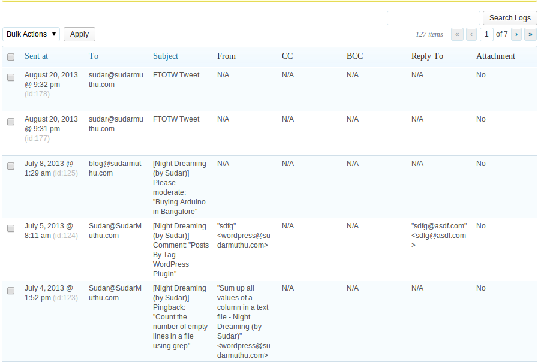Open the Bulk Actions dropdown
This screenshot has width=541, height=362.
[31, 34]
